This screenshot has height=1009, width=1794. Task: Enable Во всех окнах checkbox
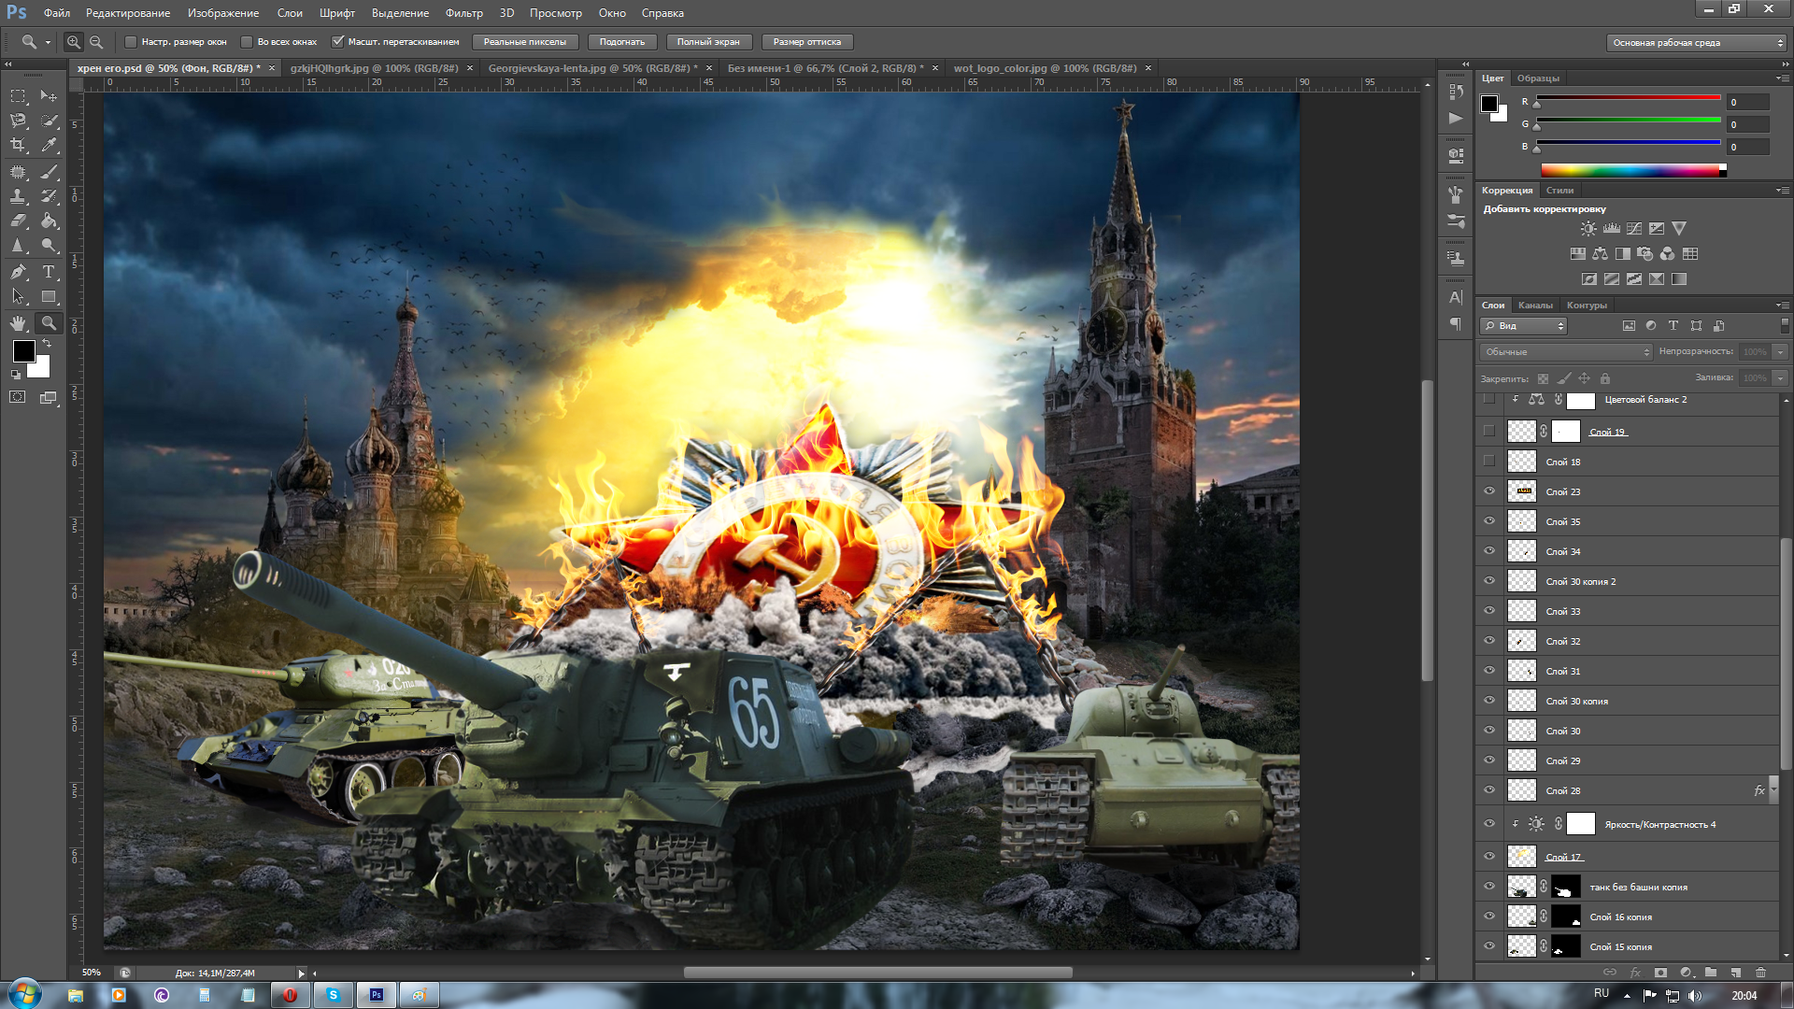(x=247, y=42)
